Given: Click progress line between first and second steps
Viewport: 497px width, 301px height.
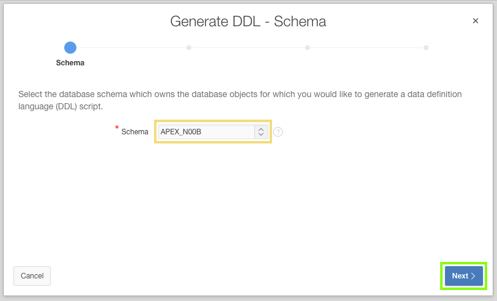Looking at the screenshot, I should tap(130, 47).
